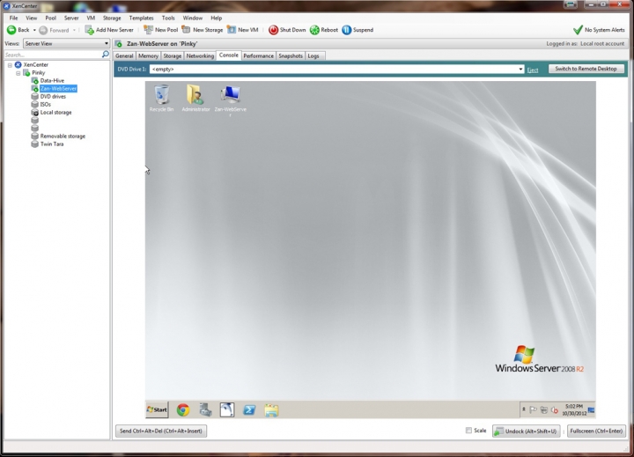Viewport: 634px width, 457px height.
Task: Open Administrator folder on VM desktop
Action: 195,98
